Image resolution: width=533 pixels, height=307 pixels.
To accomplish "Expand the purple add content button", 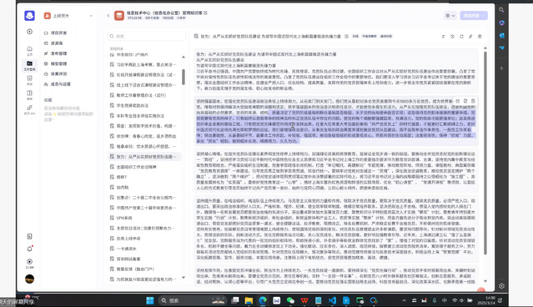I will click(474, 16).
